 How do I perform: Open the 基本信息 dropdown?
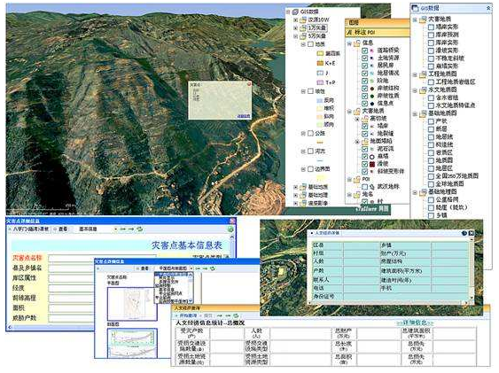pos(115,229)
